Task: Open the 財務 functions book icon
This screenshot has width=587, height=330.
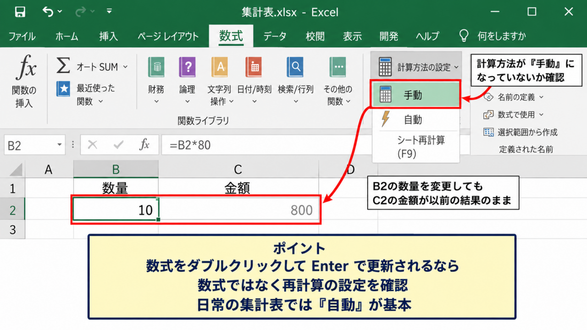Action: (x=156, y=67)
